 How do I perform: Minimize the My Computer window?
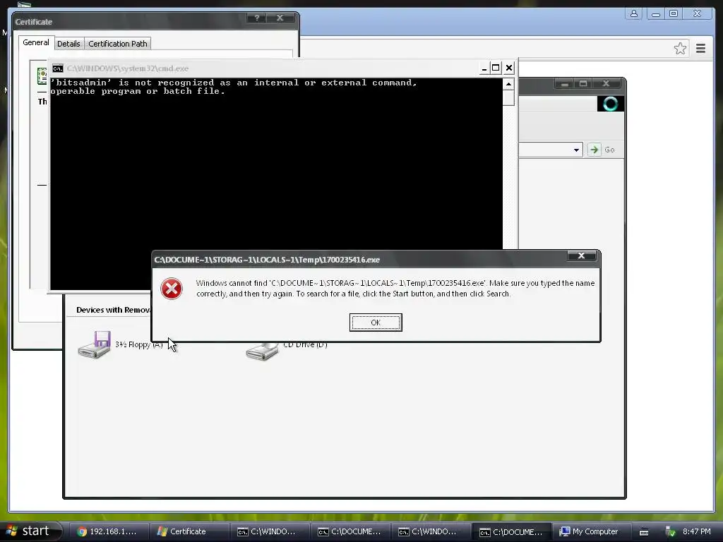[x=564, y=83]
